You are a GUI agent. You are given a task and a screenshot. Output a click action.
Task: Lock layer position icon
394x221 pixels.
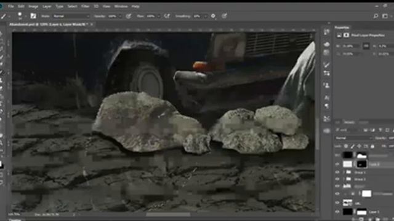[x=360, y=146]
